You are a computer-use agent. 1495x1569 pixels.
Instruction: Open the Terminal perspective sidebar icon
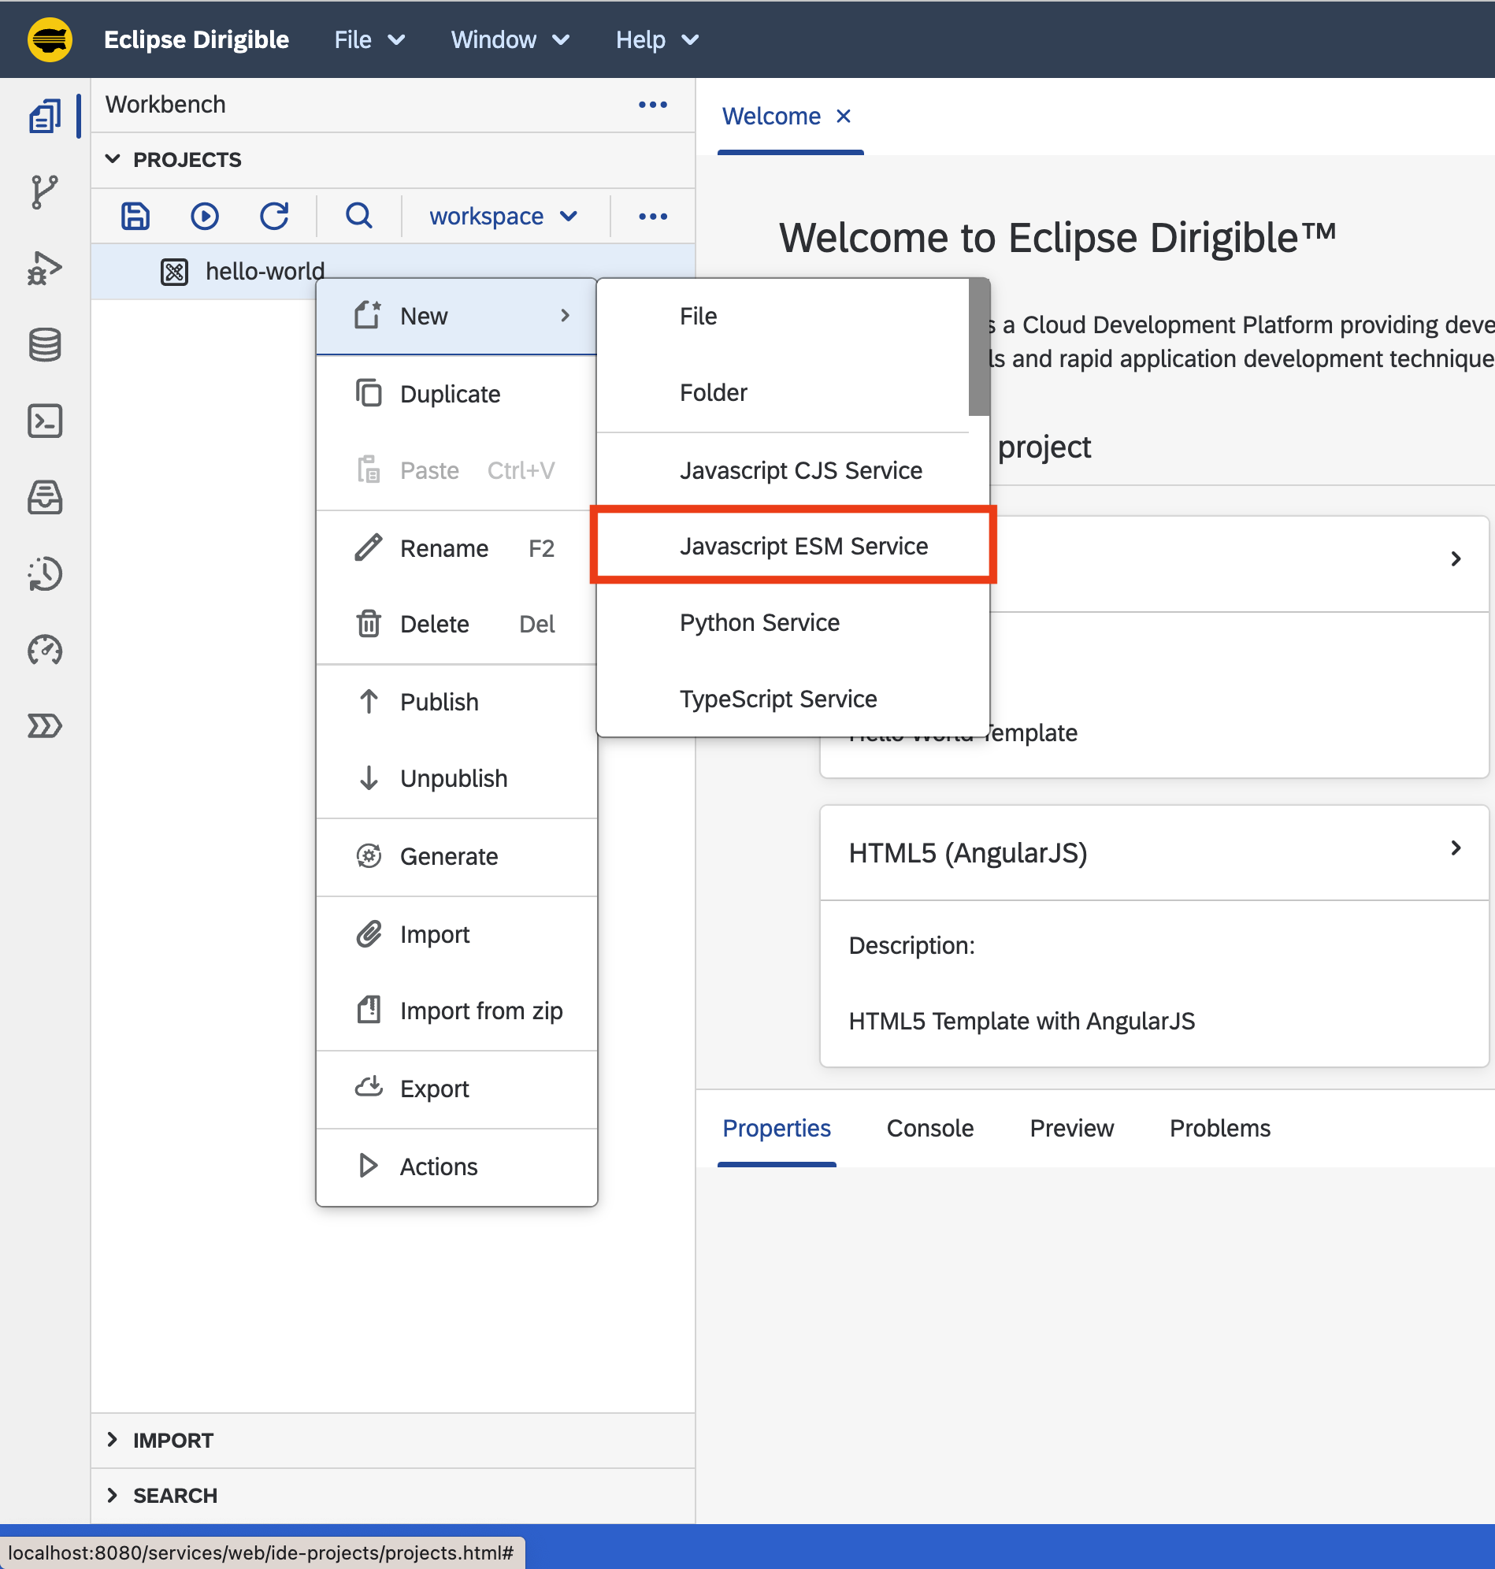click(x=45, y=421)
